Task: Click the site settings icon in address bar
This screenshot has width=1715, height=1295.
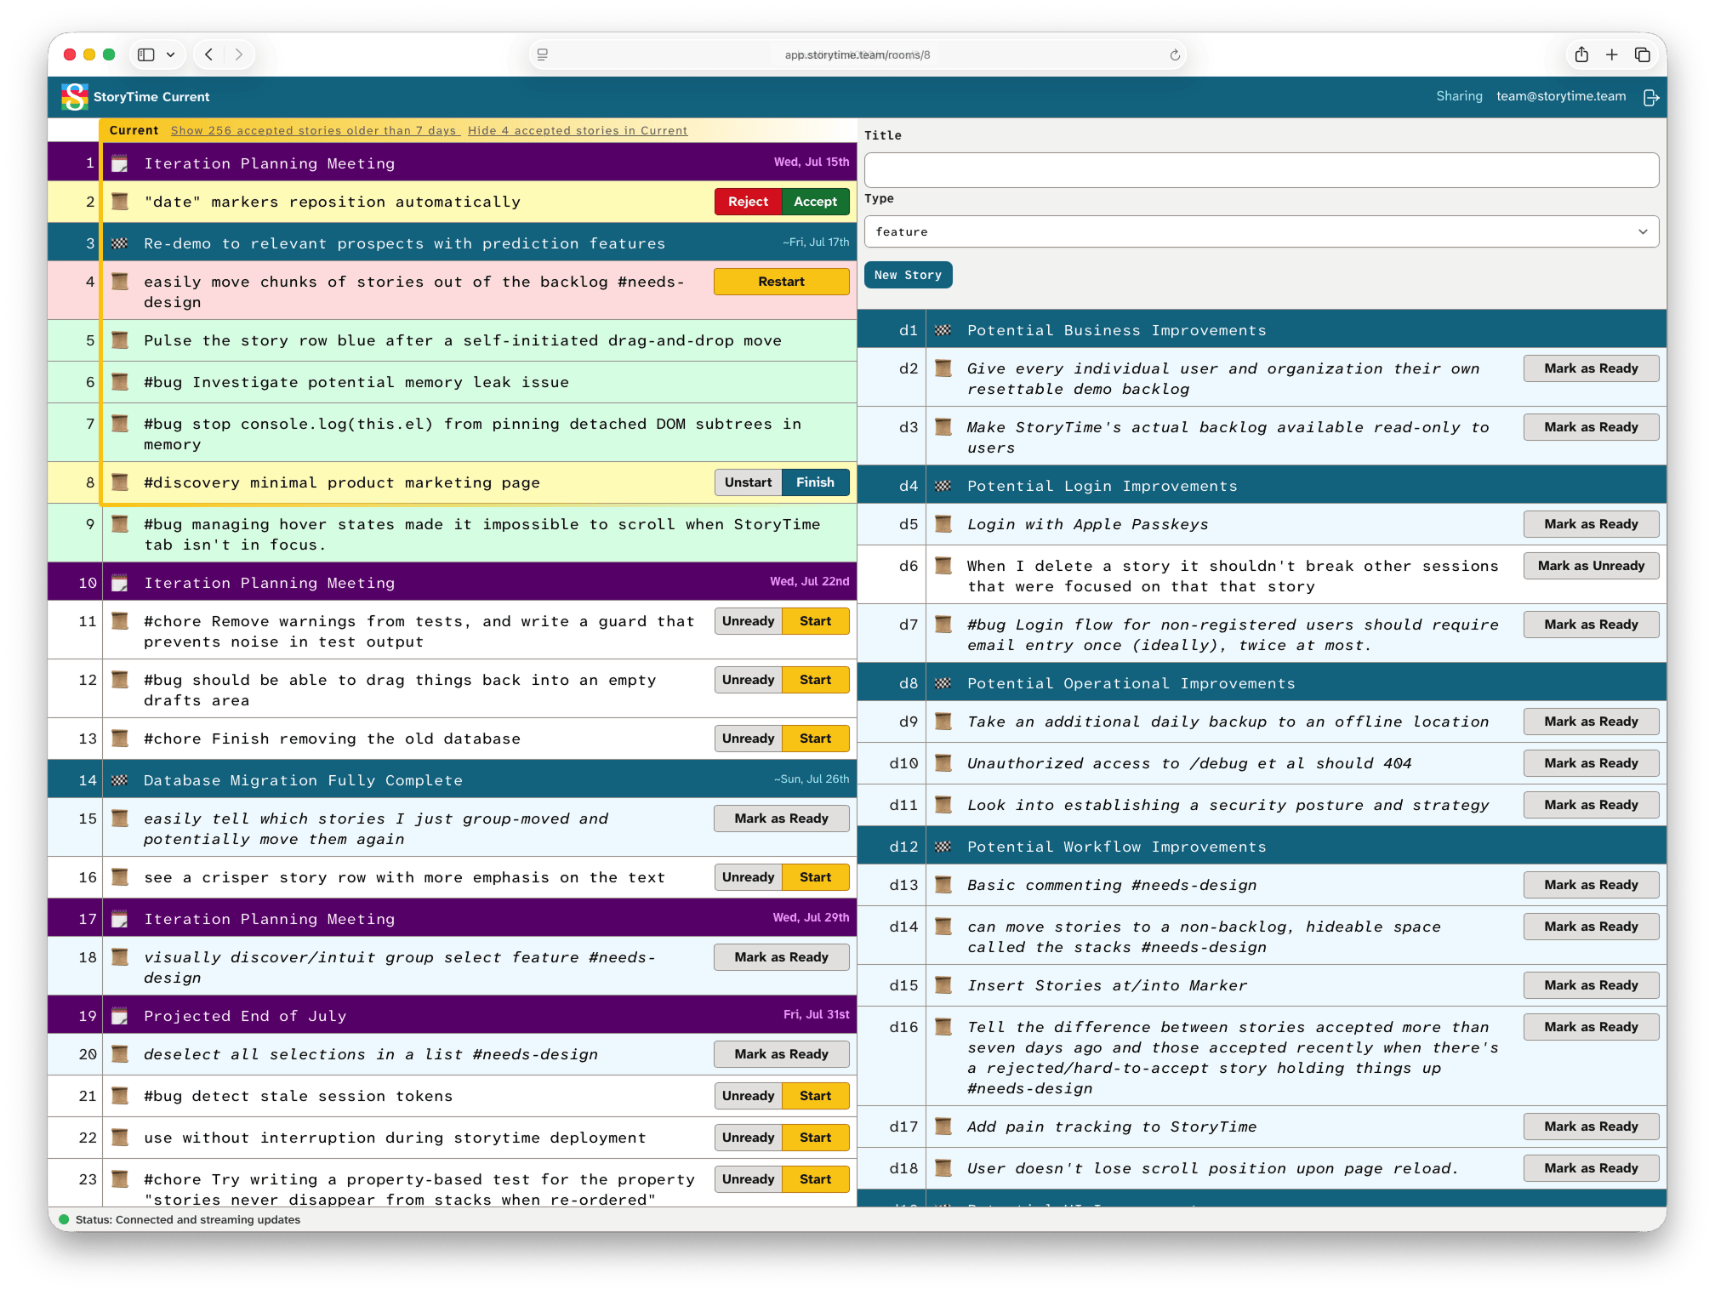Action: pyautogui.click(x=542, y=55)
